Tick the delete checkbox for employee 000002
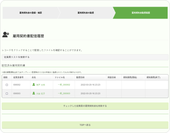Viewport: 170px width, 133px height. (x=7, y=85)
